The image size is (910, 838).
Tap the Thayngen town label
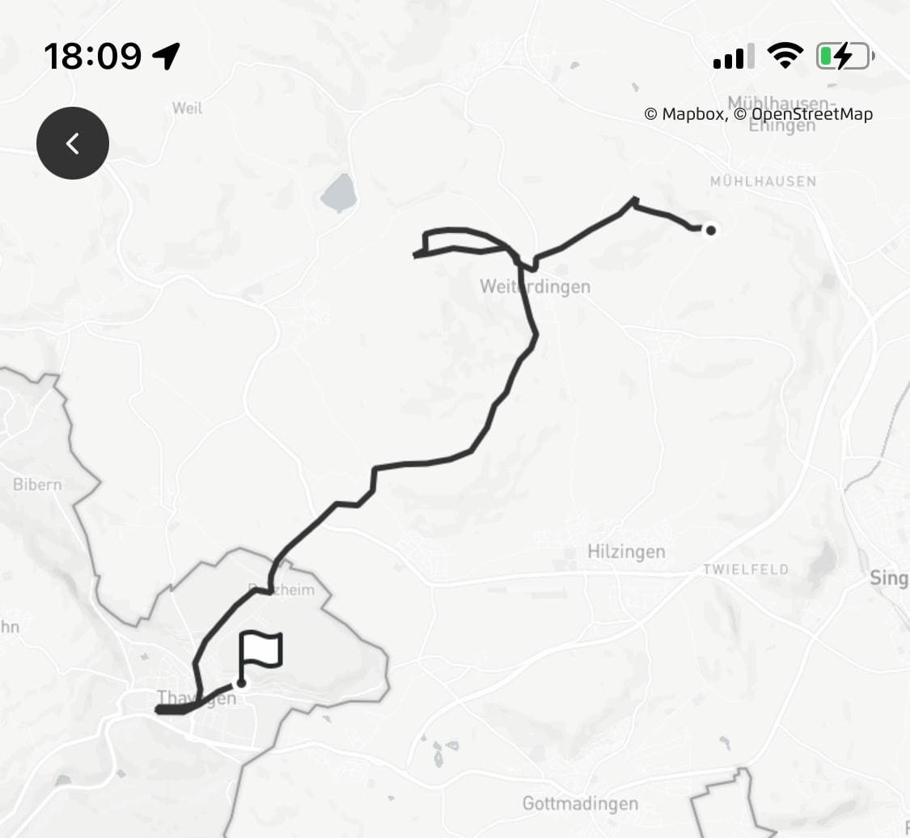coord(197,697)
